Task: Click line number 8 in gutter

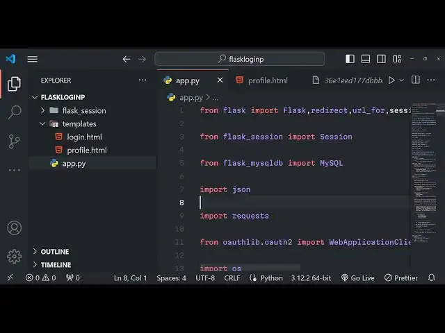Action: click(x=181, y=203)
